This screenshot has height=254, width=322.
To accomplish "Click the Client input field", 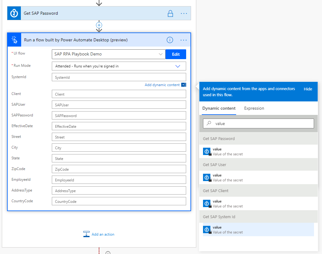I will (x=119, y=94).
